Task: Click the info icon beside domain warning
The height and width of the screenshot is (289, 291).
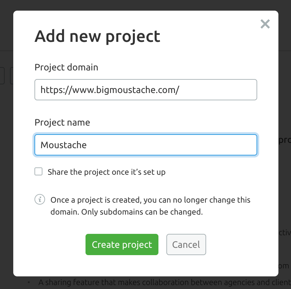Action: point(40,199)
